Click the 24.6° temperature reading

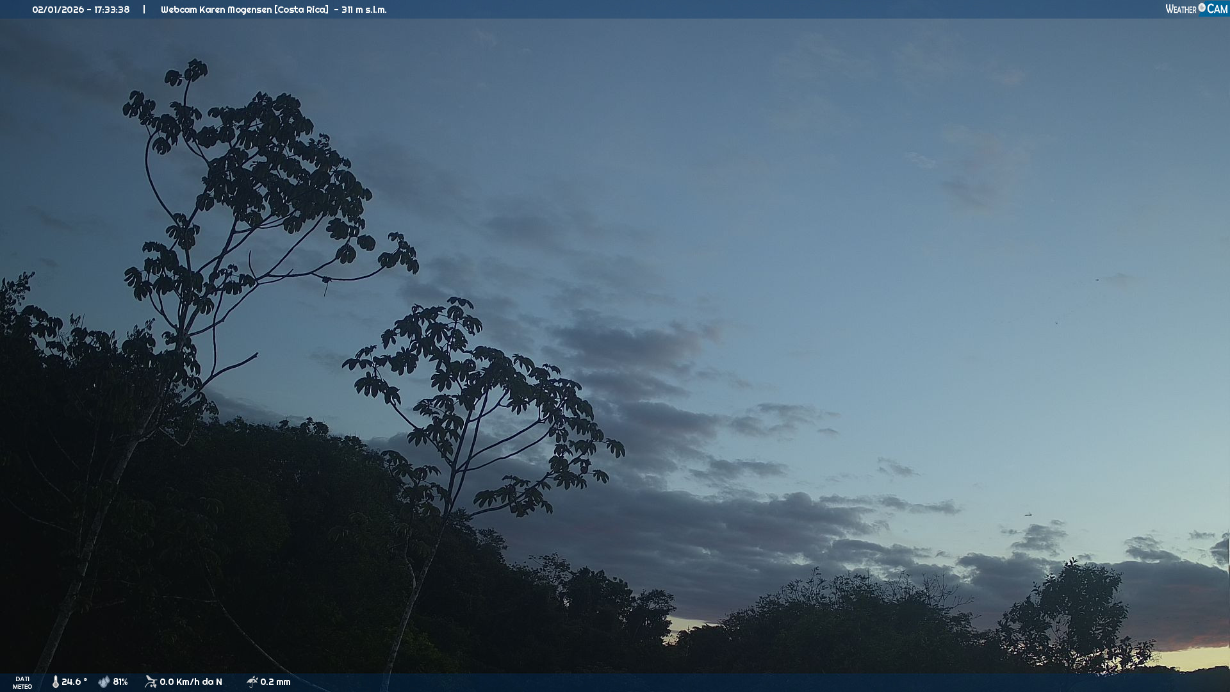click(74, 682)
